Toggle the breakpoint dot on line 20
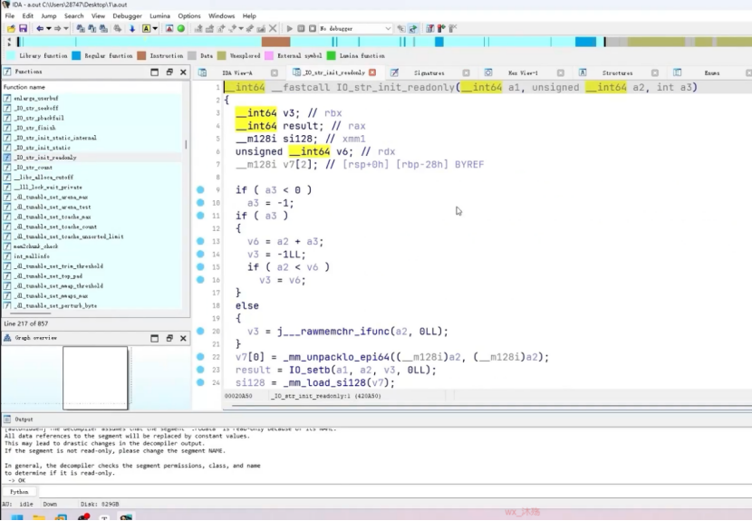 (x=200, y=331)
